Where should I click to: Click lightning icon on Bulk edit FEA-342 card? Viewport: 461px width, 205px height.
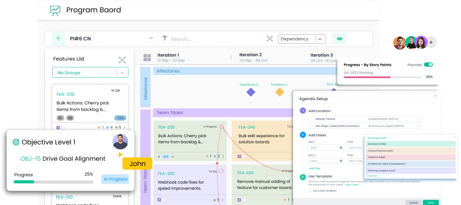(x=239, y=156)
